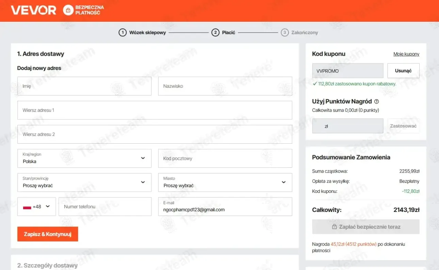Viewport: 439px width, 270px height.
Task: Open the Moje kupony link
Action: (406, 54)
